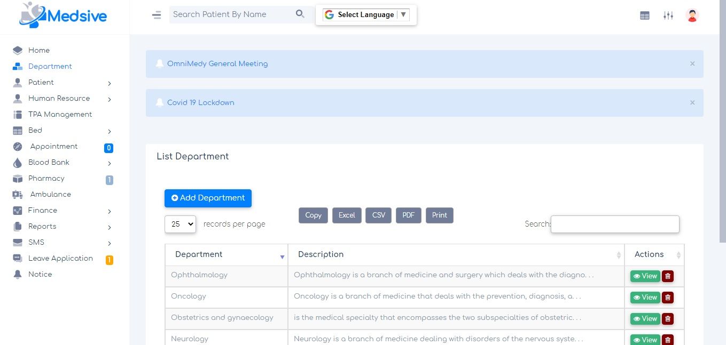Image resolution: width=726 pixels, height=345 pixels.
Task: View the Ophthalmology department details
Action: tap(645, 276)
